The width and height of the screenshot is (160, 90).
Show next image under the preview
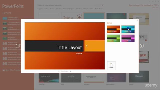pos(70,71)
